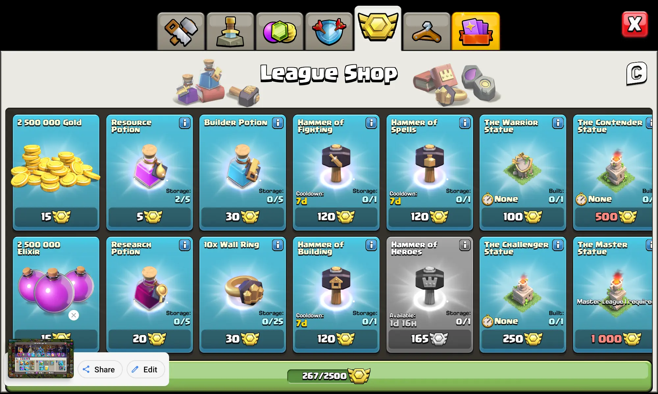Buy Hammer of Building for 120 medals
658x394 pixels.
(336, 339)
